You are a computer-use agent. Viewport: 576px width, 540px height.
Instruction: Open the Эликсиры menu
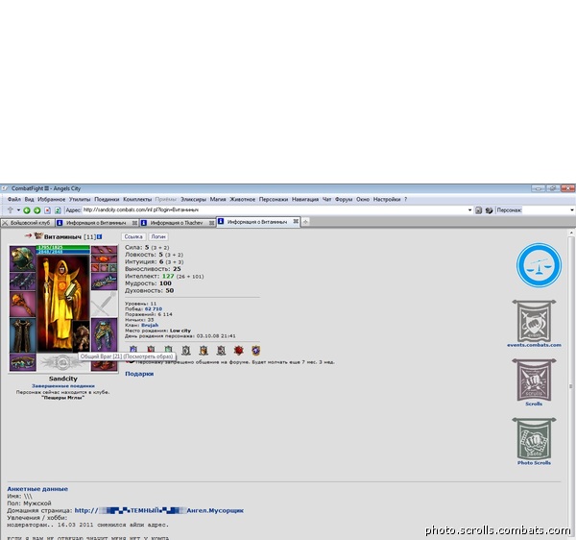pos(193,199)
